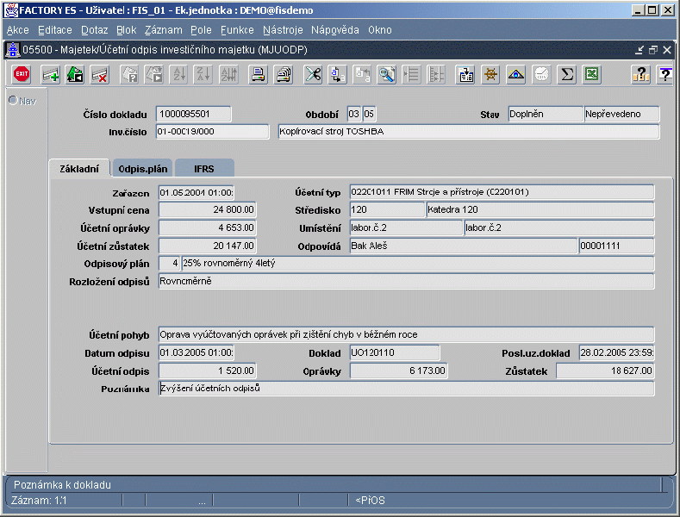Screen dimensions: 680x517
Task: Click the Číslo dokladu input field
Action: (x=194, y=115)
